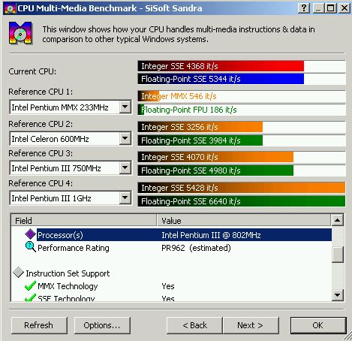Click the Reference CPU 3 label
Image resolution: width=352 pixels, height=341 pixels.
pyautogui.click(x=41, y=153)
